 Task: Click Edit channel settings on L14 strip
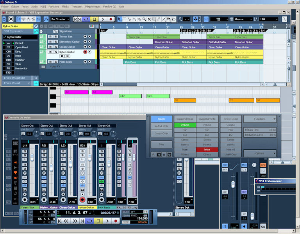[x=25, y=173]
